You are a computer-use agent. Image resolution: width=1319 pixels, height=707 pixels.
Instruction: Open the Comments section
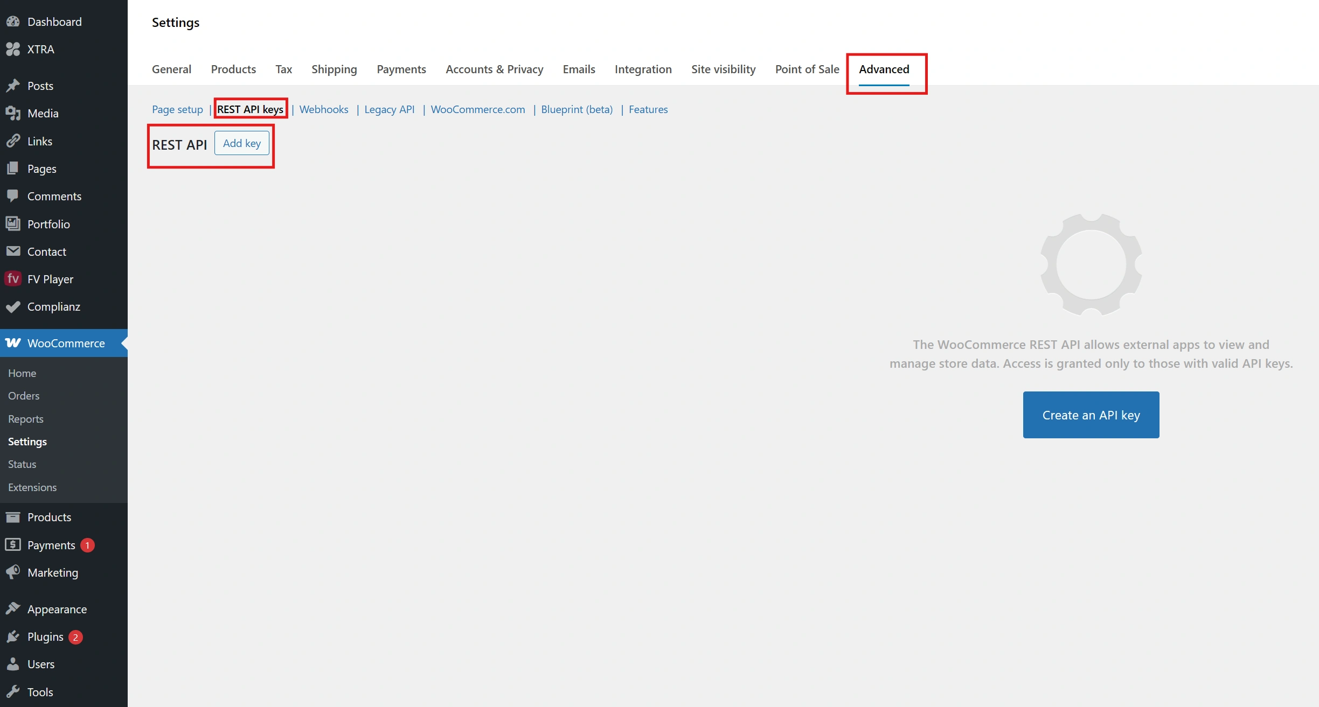click(x=54, y=196)
